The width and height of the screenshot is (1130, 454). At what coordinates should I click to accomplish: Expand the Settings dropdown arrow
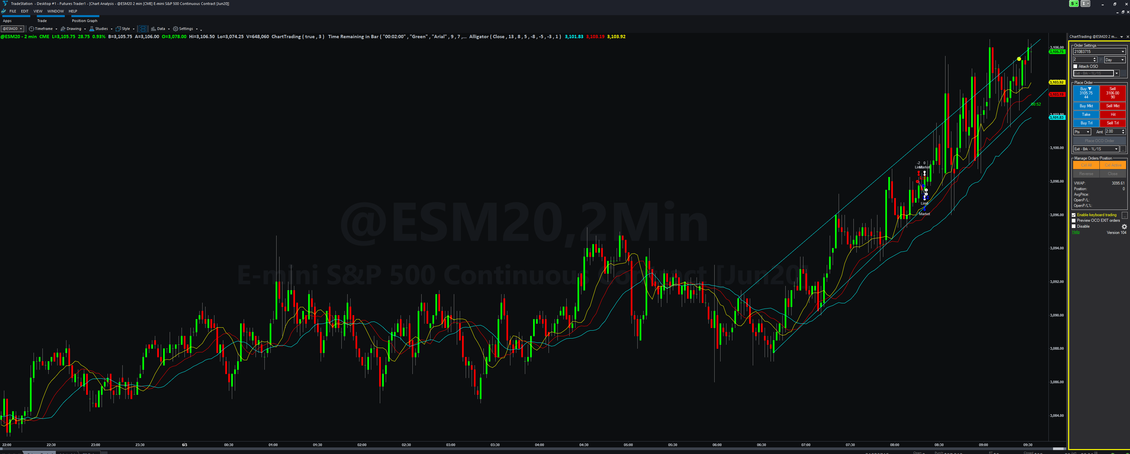pyautogui.click(x=197, y=29)
